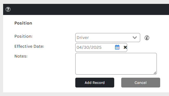This screenshot has height=96, width=169.
Task: Select the 04/30/2025 date value
Action: click(x=89, y=47)
